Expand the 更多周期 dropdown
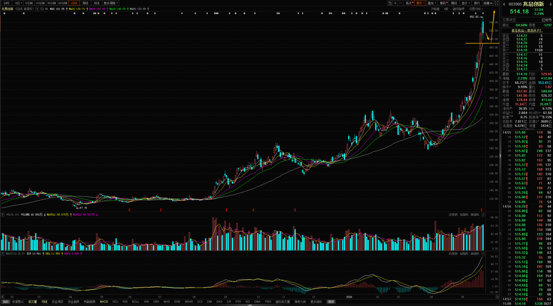The width and height of the screenshot is (553, 306). point(111,3)
